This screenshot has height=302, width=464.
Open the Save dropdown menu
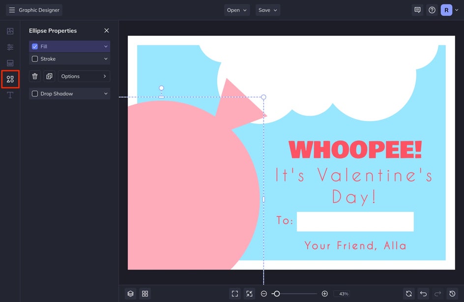[x=268, y=10]
